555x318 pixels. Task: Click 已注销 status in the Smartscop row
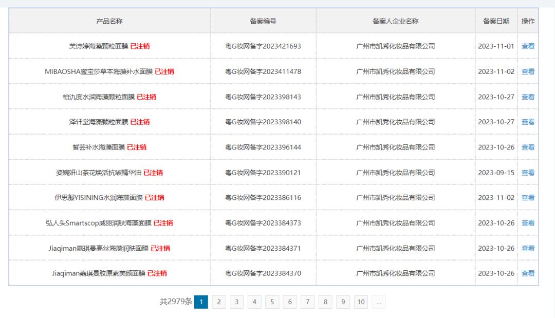point(163,223)
